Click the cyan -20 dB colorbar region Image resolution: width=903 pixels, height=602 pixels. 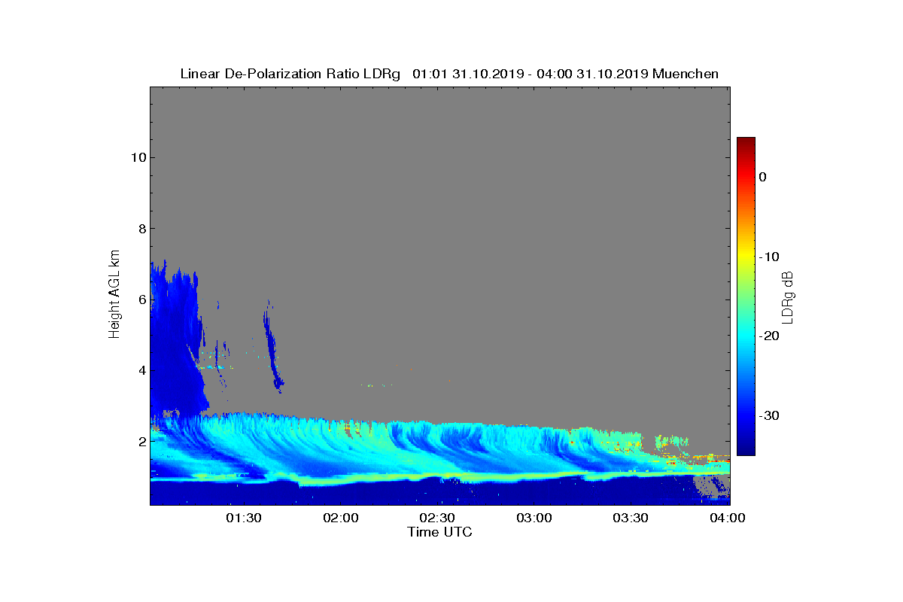click(746, 336)
